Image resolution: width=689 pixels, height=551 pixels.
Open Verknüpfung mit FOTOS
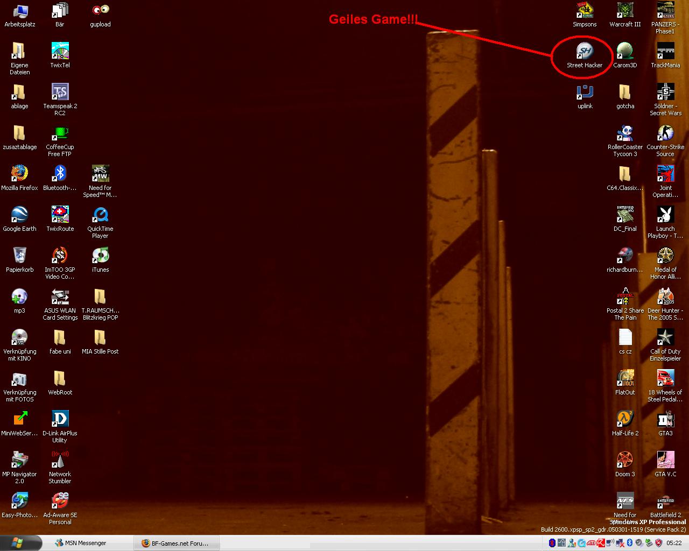pyautogui.click(x=19, y=386)
